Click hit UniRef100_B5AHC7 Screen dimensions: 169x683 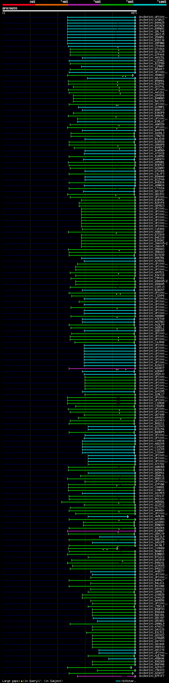[x=152, y=69]
